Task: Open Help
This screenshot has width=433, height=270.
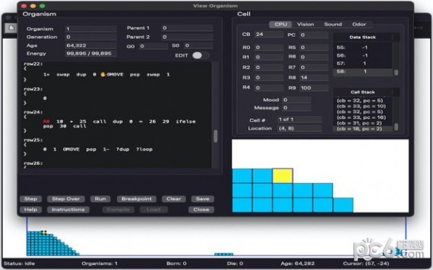Action: pyautogui.click(x=30, y=210)
